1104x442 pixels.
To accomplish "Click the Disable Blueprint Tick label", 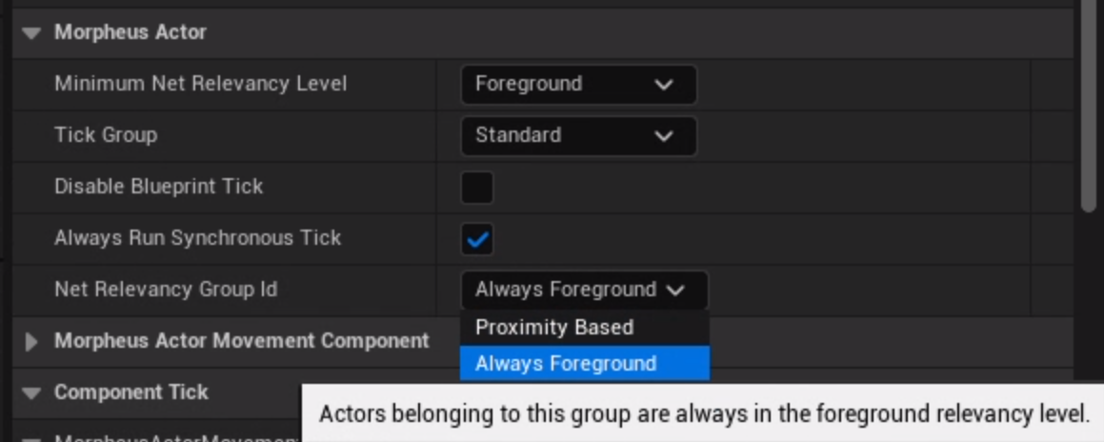I will [158, 187].
